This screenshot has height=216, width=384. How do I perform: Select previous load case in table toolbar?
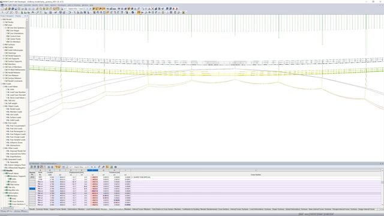click(x=92, y=167)
